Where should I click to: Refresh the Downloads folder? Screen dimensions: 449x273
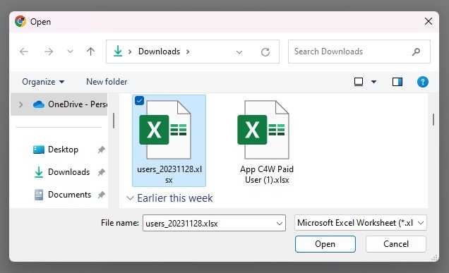[265, 52]
